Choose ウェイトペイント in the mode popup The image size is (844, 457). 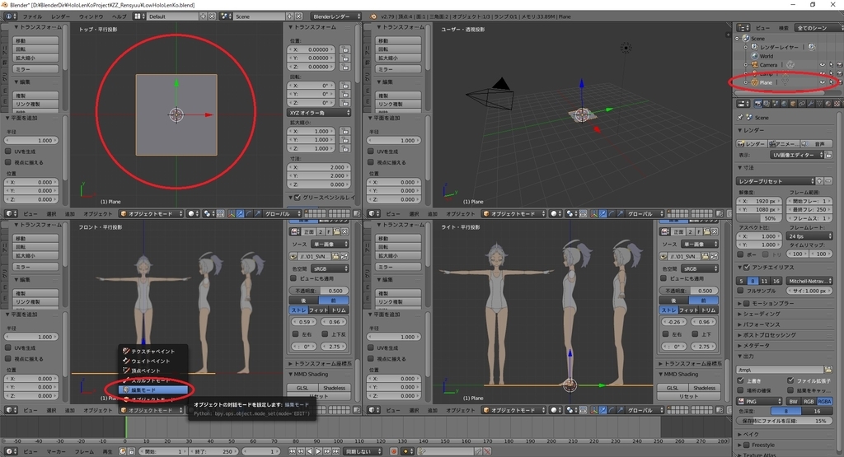[153, 361]
